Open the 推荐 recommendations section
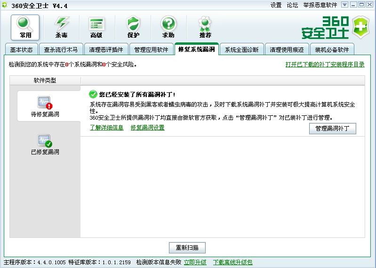Viewport: 376px width, 268px height. tap(205, 27)
